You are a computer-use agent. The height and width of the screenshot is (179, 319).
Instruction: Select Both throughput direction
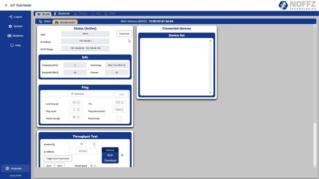[110, 155]
